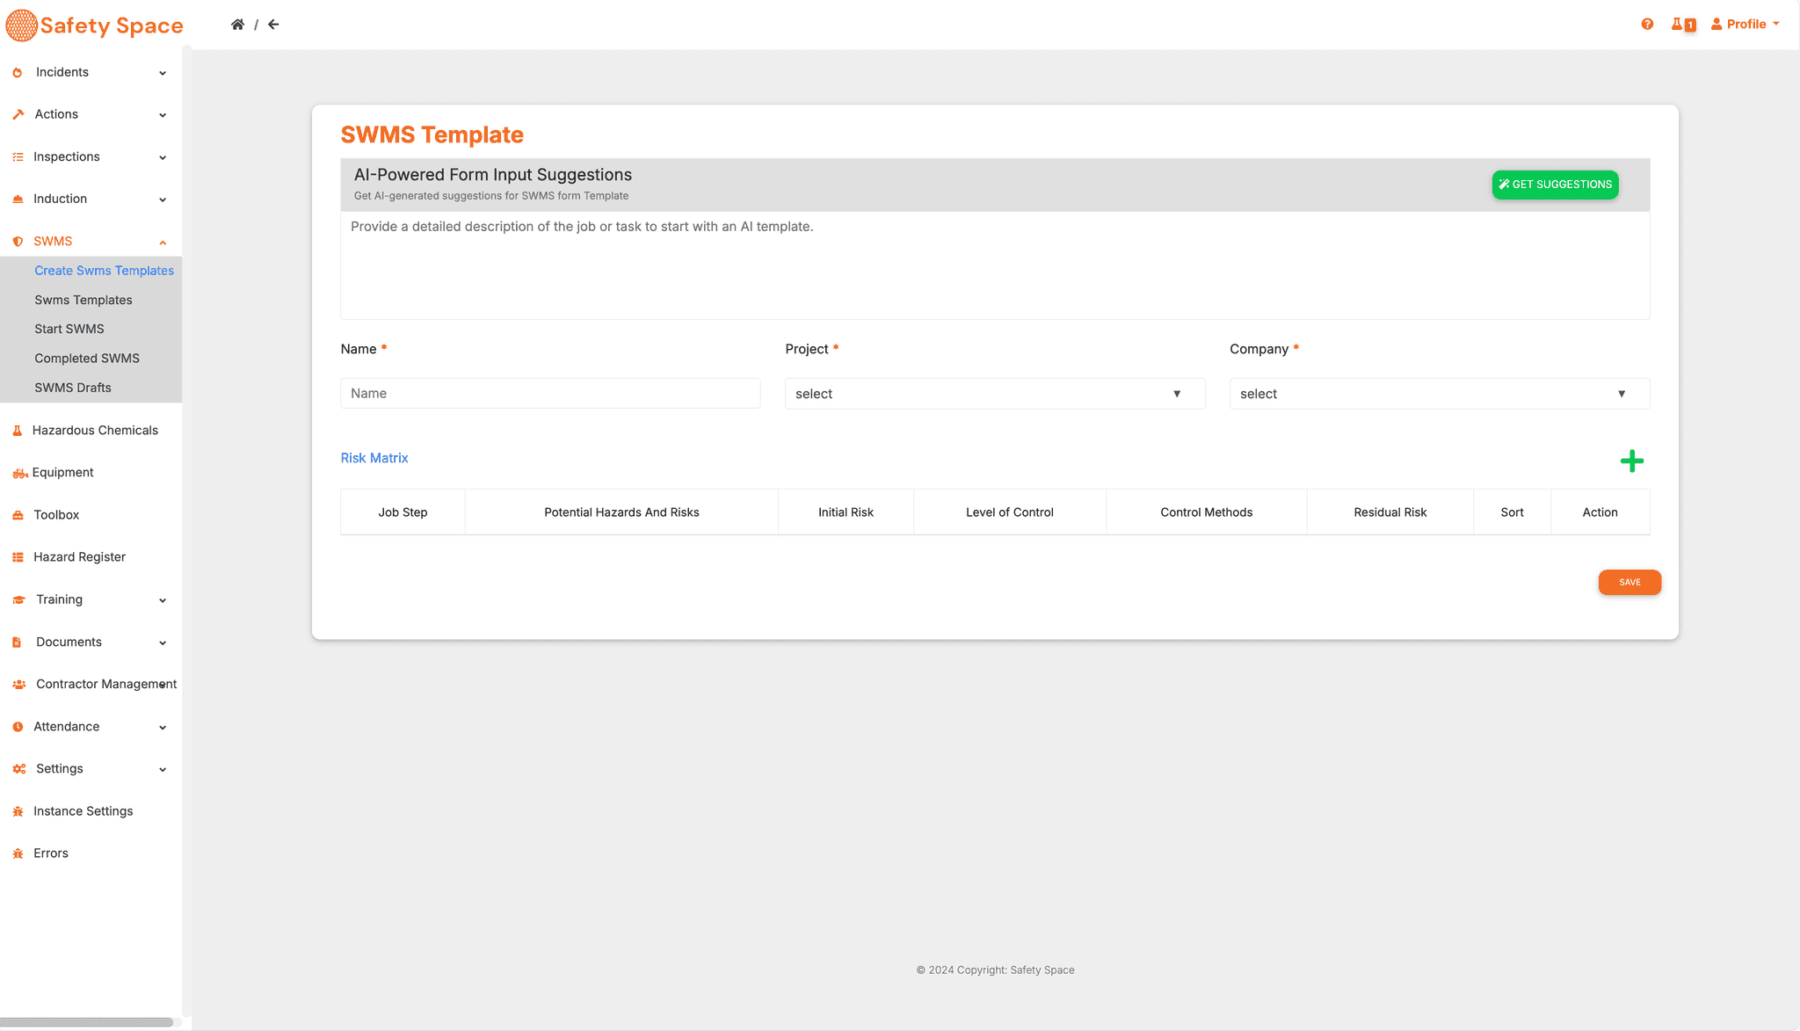Click the Get Suggestions button

[x=1555, y=185]
